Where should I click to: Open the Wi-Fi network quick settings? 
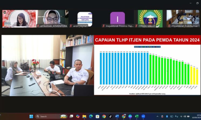coord(181,116)
